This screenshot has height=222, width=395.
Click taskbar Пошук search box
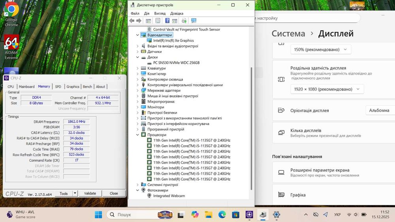click(140, 215)
